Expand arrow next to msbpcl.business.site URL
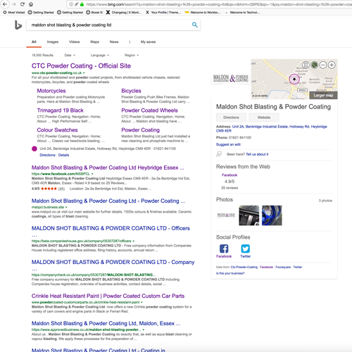The image size is (352, 352). [x=66, y=207]
